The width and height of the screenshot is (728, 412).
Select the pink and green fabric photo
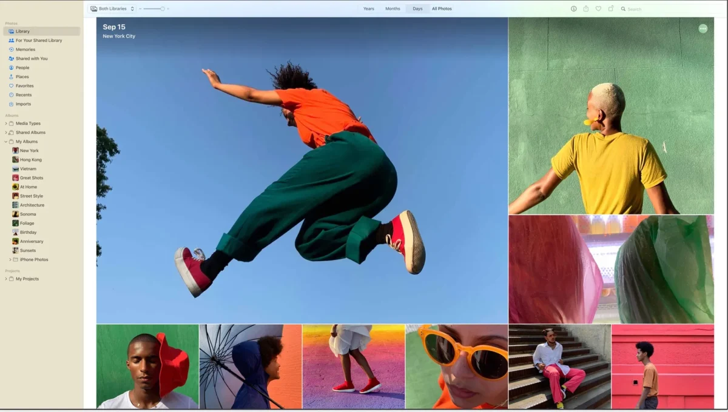(x=612, y=269)
